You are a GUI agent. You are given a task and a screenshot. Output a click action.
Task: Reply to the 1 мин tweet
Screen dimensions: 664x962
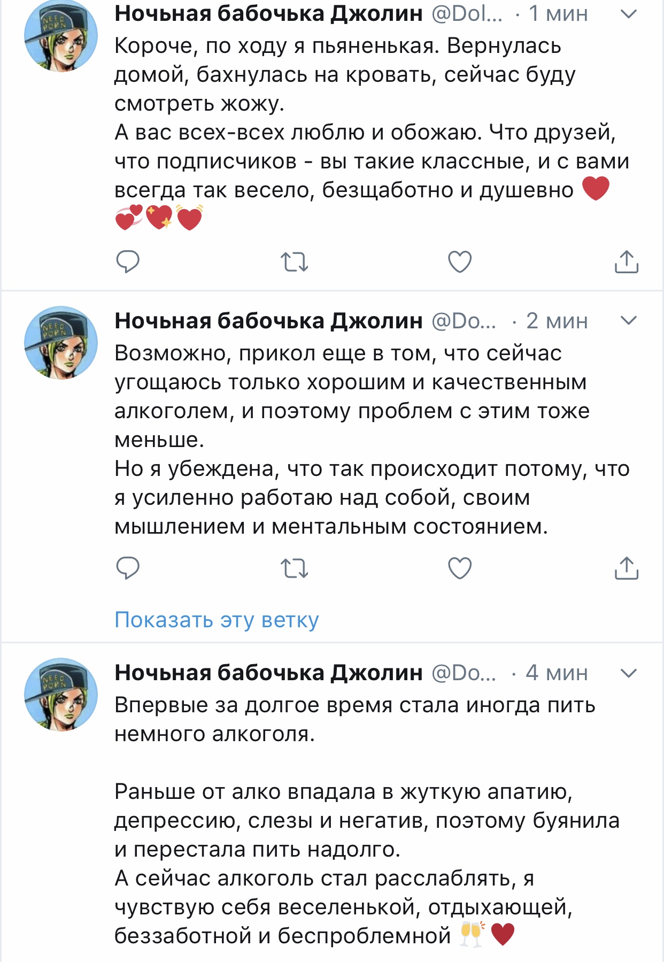tap(128, 261)
